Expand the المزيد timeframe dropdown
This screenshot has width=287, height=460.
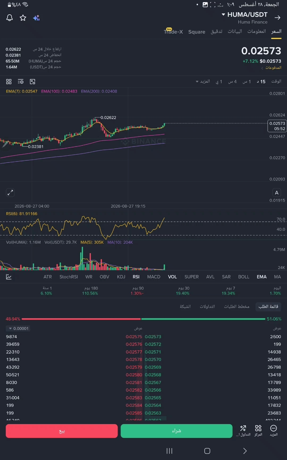pyautogui.click(x=203, y=81)
